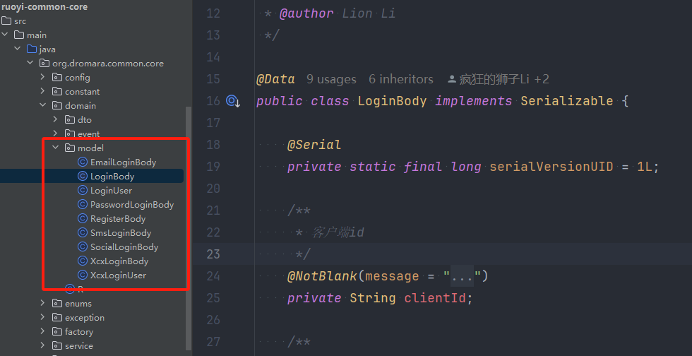This screenshot has height=356, width=692.
Task: Open the 6 inheritors code lens link
Action: (401, 80)
